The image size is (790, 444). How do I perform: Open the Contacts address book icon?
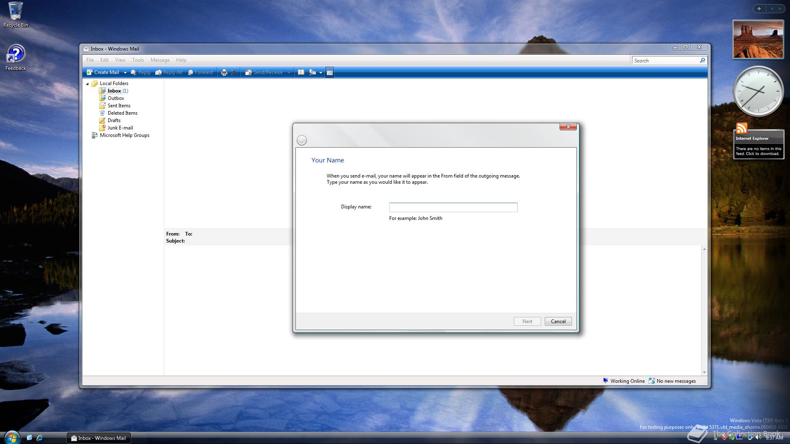pos(301,72)
